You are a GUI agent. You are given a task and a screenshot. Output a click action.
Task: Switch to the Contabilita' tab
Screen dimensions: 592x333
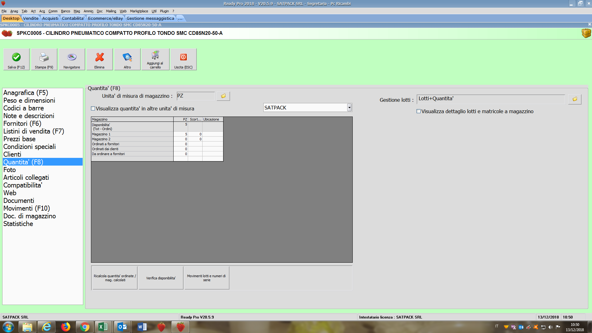(73, 18)
